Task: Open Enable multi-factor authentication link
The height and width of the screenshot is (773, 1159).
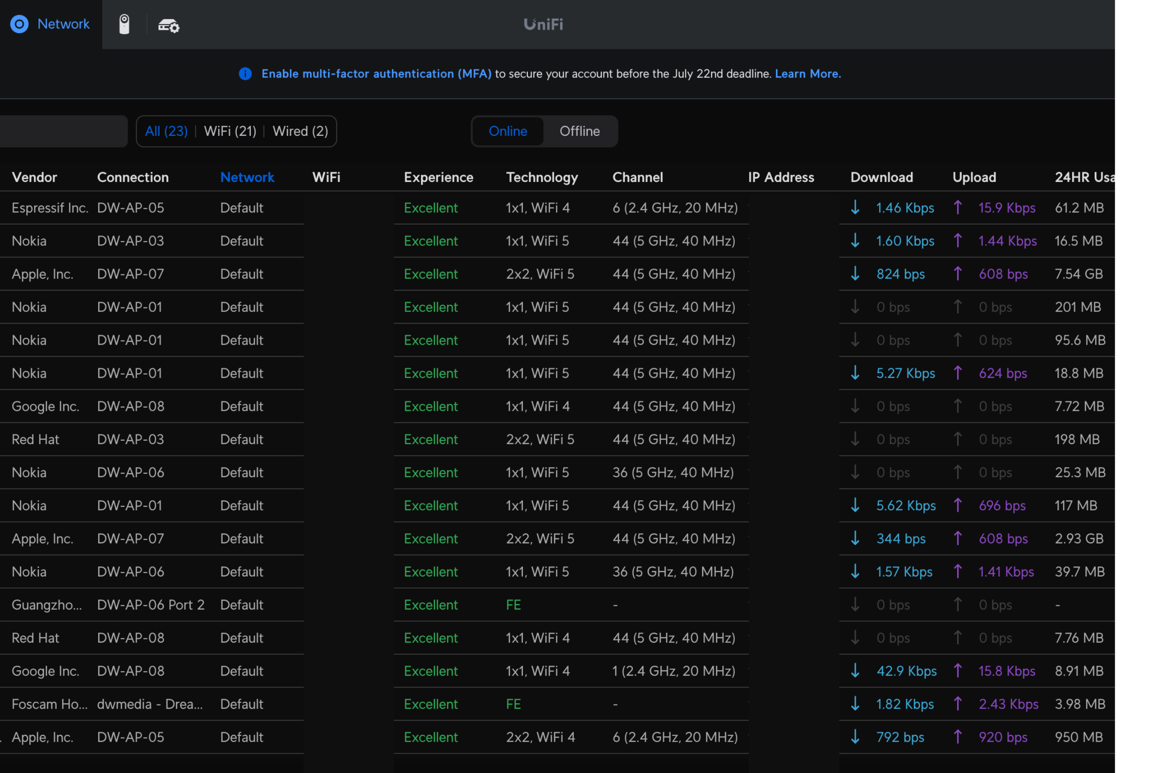Action: click(376, 73)
